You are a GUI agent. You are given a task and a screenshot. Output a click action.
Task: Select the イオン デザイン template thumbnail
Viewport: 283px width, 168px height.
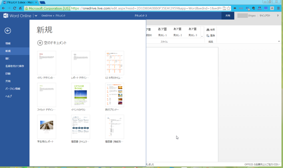[x=47, y=63]
